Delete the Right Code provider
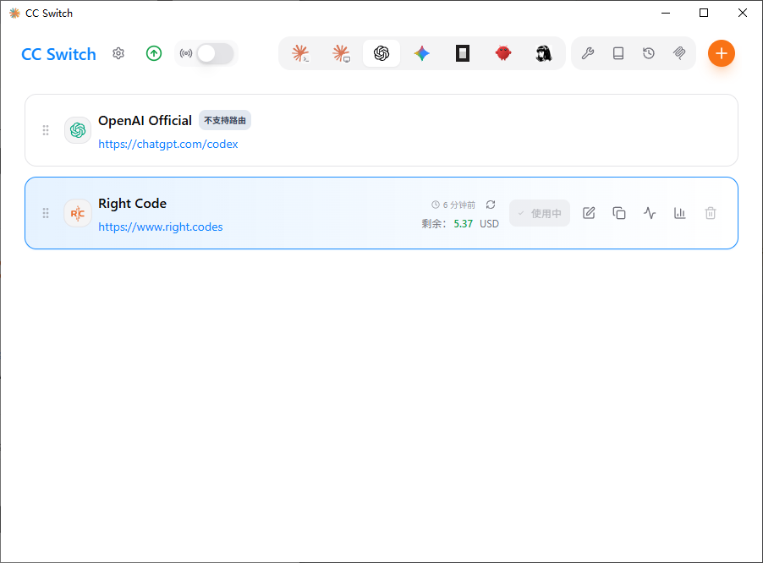Viewport: 763px width, 563px height. pyautogui.click(x=711, y=213)
